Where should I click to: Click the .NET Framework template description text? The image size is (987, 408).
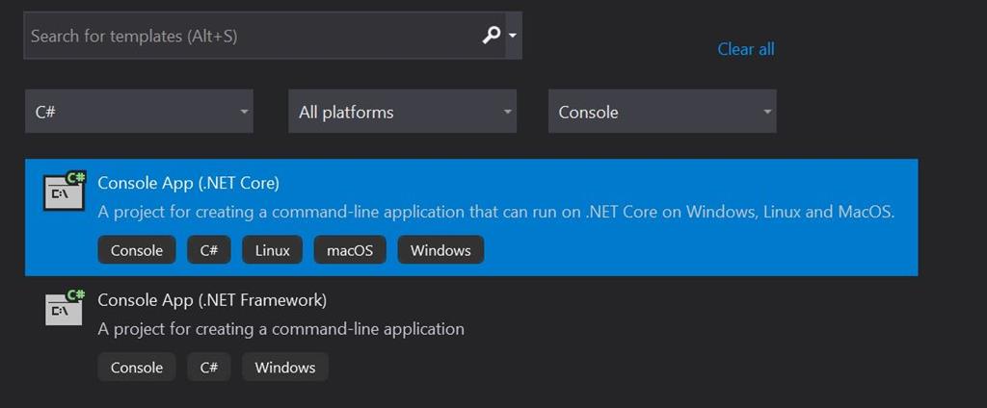(x=280, y=328)
